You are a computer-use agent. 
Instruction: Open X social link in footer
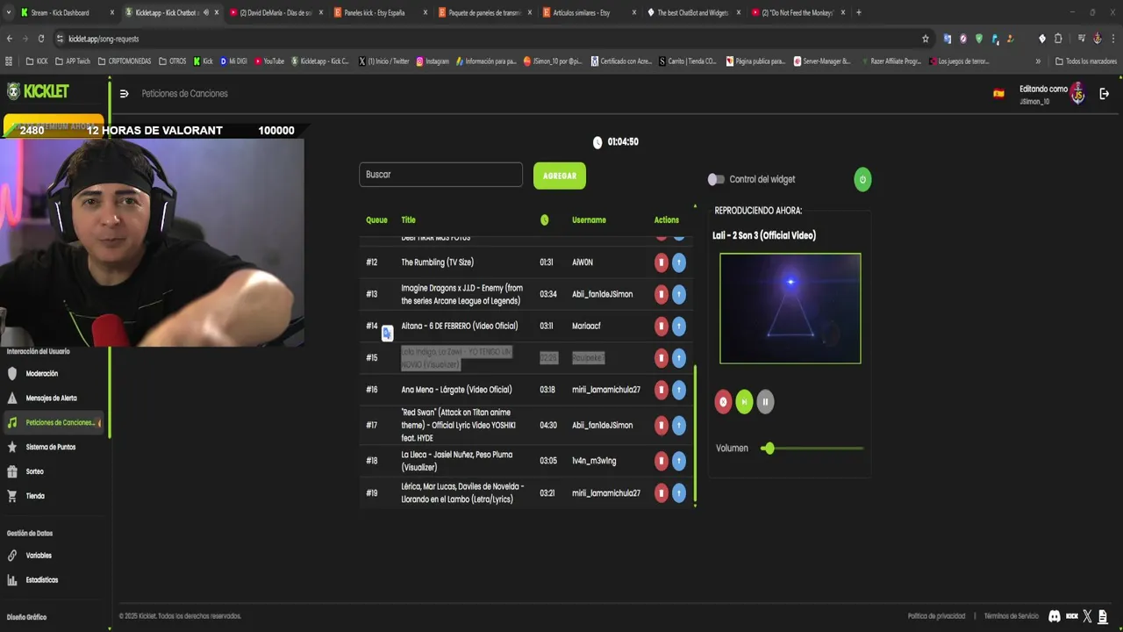coord(1088,616)
